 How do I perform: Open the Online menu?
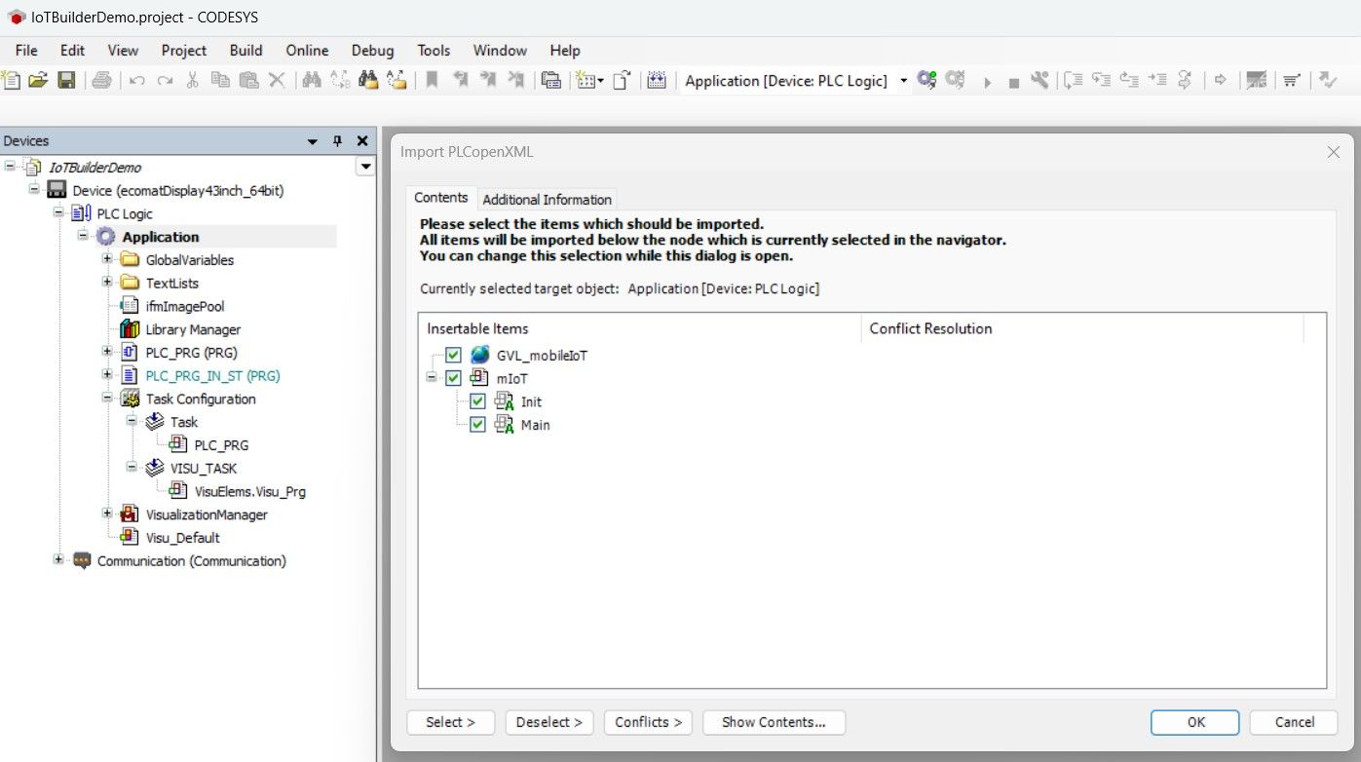coord(307,51)
